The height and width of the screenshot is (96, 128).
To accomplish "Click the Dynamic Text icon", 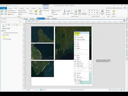I will coord(102,12).
